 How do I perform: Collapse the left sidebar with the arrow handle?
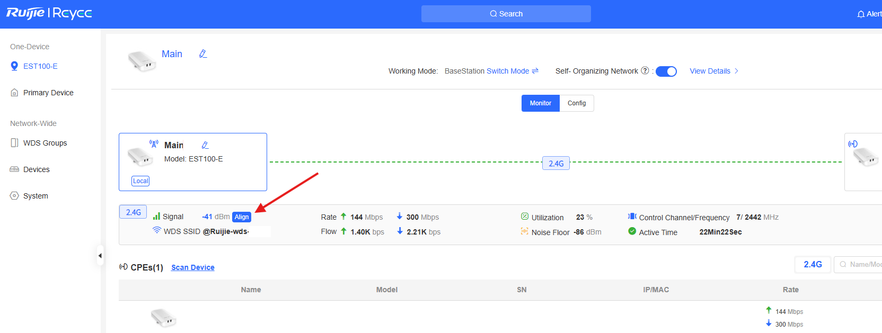point(100,256)
